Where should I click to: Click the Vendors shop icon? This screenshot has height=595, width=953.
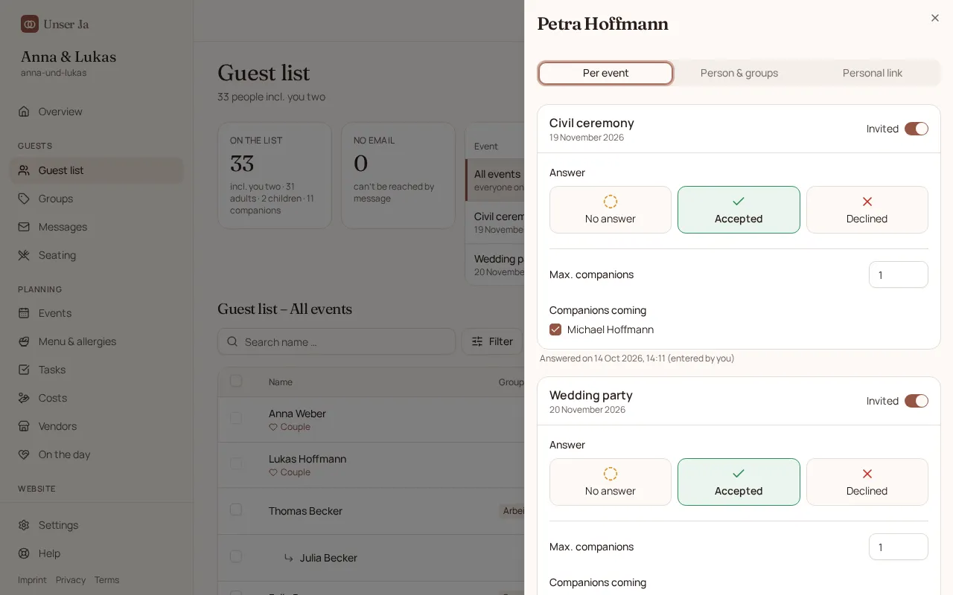click(24, 426)
